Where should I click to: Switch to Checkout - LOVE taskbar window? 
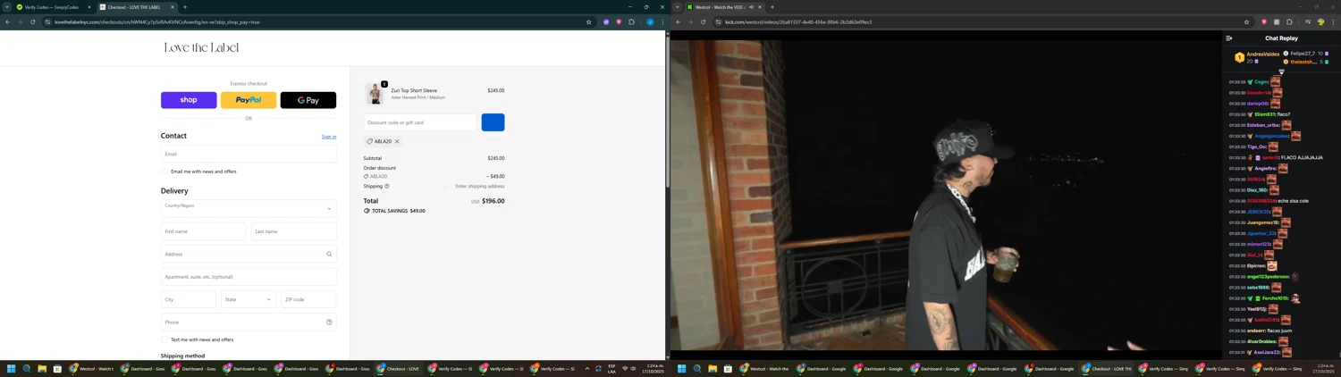(x=399, y=368)
